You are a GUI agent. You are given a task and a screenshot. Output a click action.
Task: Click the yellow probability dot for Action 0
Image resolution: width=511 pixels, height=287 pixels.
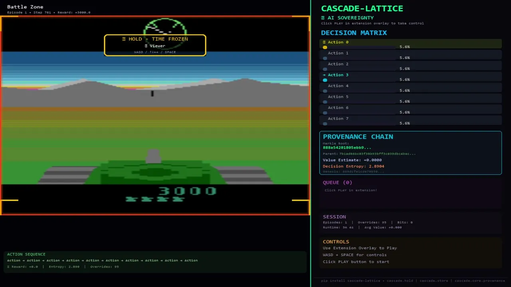coord(325,47)
